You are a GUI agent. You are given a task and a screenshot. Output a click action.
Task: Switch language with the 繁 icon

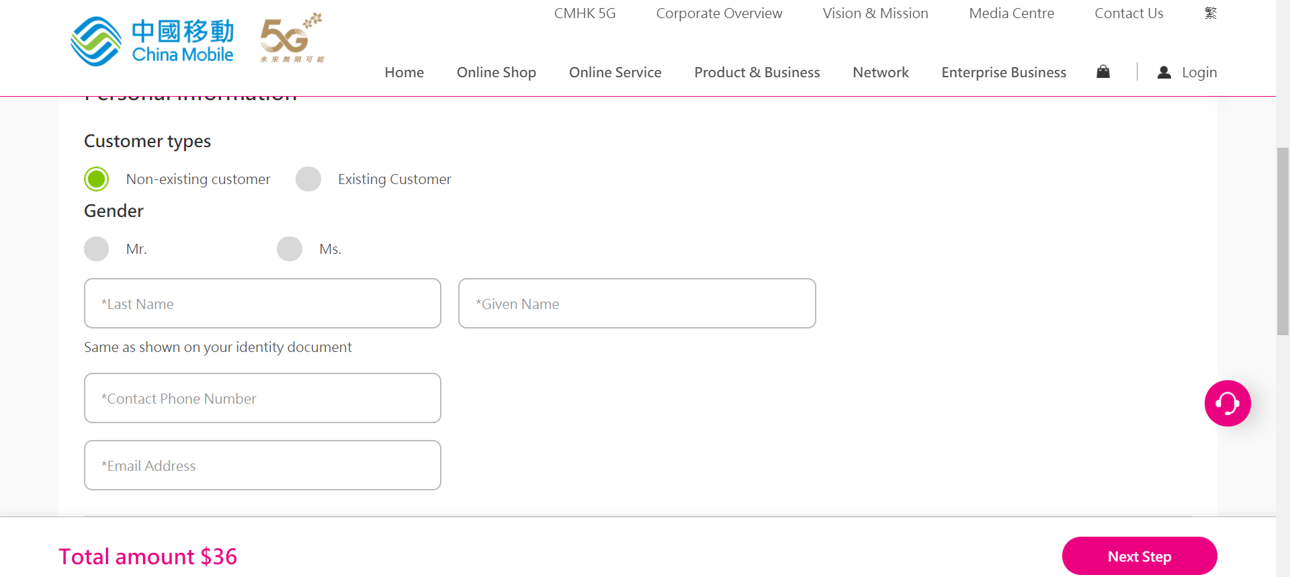[x=1211, y=13]
